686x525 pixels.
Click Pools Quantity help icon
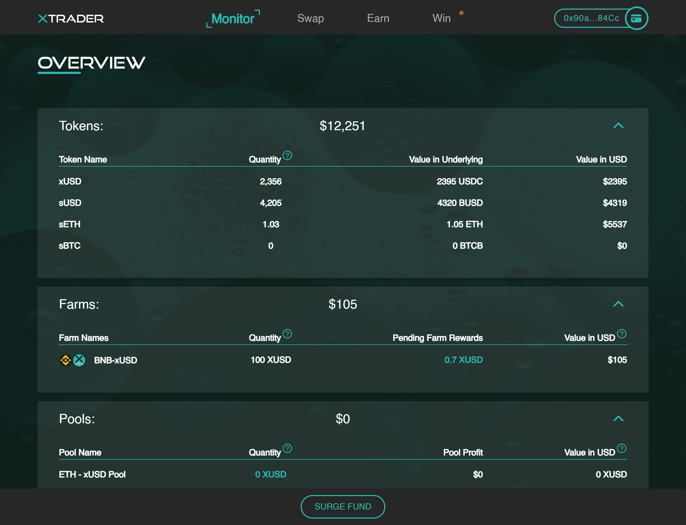pyautogui.click(x=287, y=448)
